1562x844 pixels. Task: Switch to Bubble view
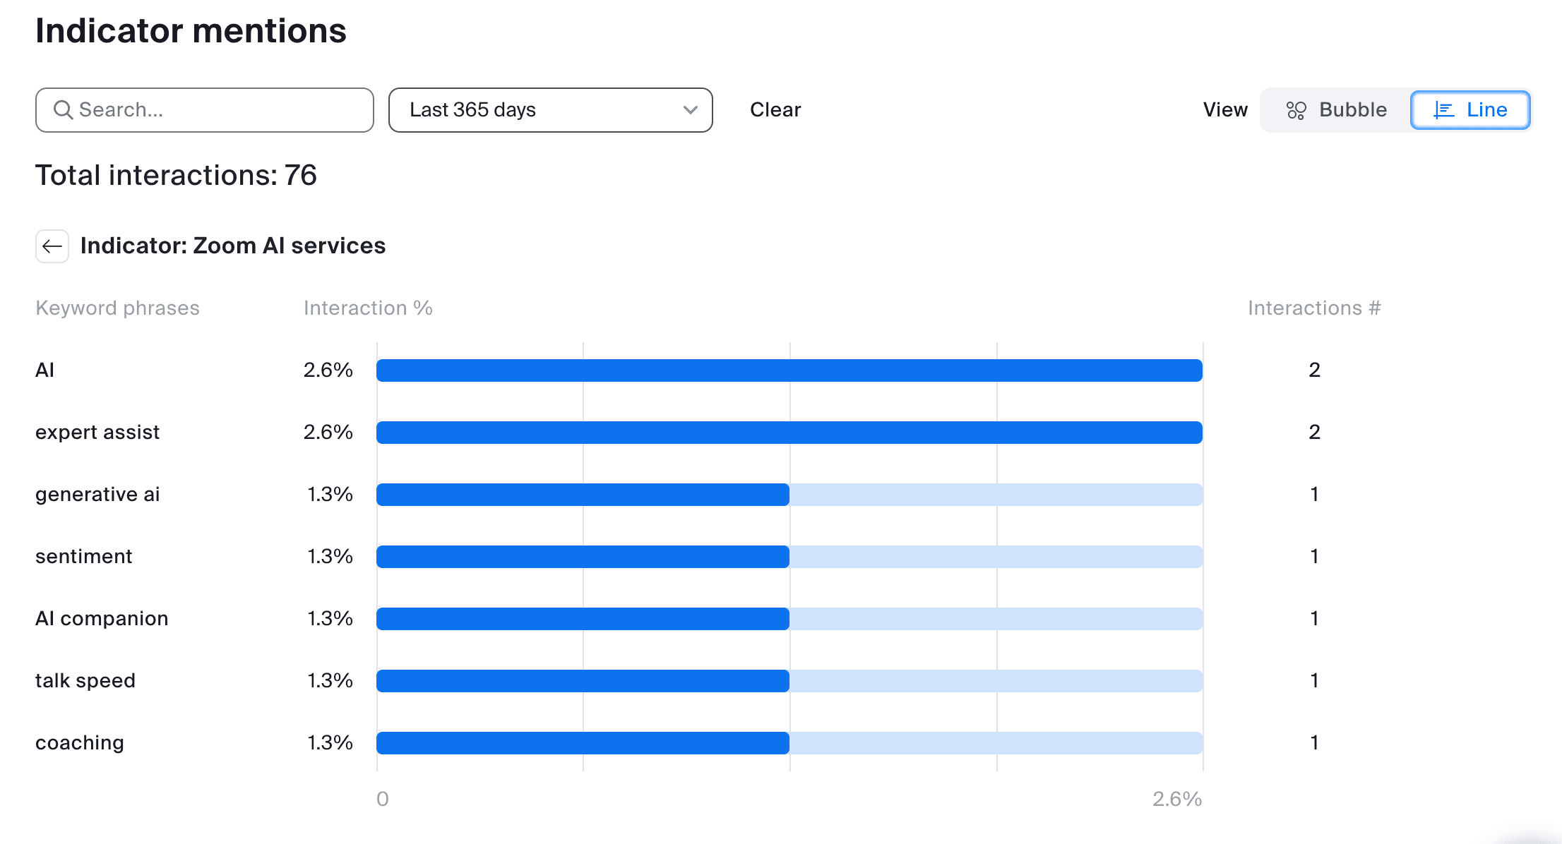1336,110
